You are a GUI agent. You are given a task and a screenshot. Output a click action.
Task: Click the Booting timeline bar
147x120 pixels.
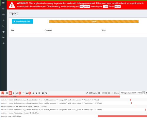coord(60,97)
